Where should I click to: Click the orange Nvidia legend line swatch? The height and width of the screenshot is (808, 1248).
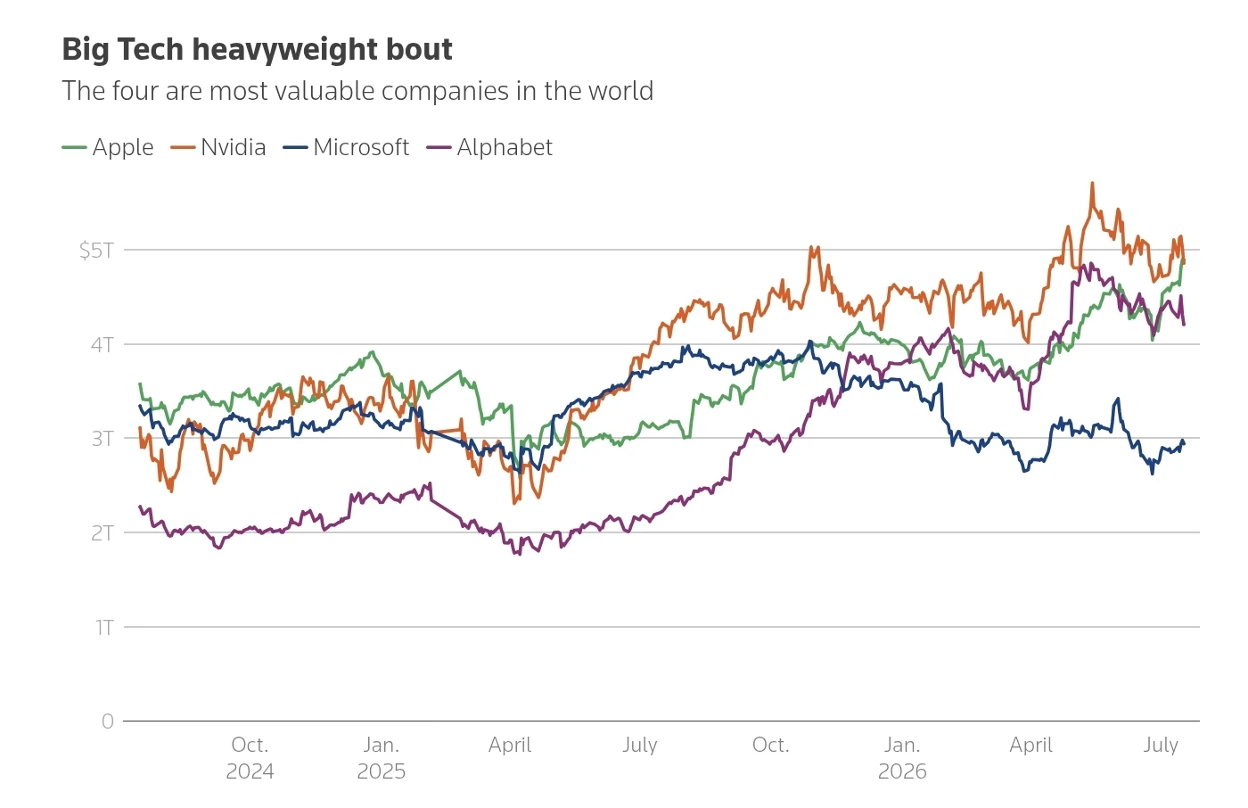[183, 147]
